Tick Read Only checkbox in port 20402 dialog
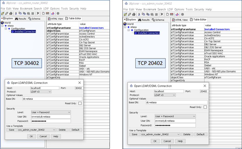 (205, 107)
